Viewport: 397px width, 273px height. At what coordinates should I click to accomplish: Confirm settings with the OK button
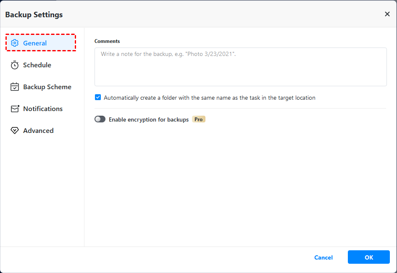[368, 257]
